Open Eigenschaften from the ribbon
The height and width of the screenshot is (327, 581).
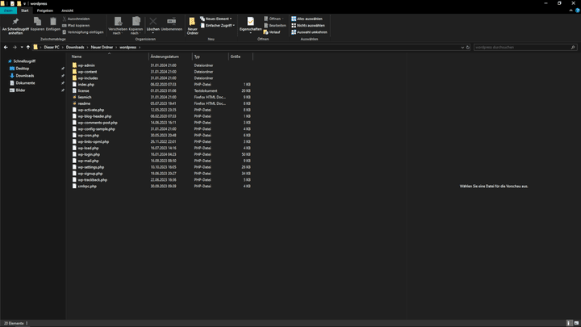[x=250, y=22]
